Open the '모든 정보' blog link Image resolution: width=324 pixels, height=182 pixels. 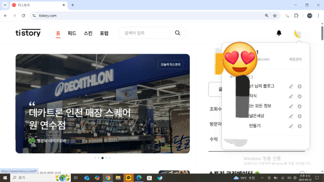tap(260, 106)
